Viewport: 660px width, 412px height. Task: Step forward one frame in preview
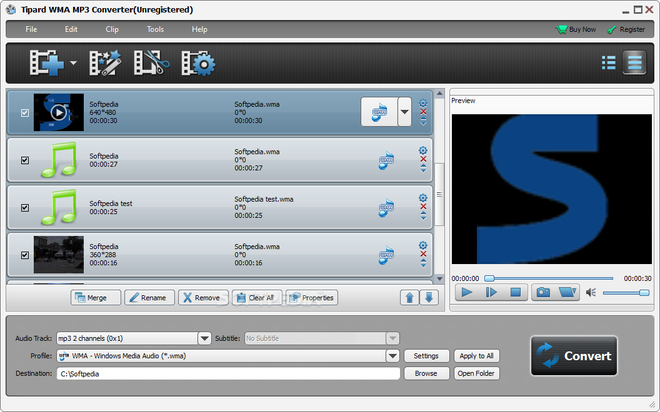click(x=491, y=292)
